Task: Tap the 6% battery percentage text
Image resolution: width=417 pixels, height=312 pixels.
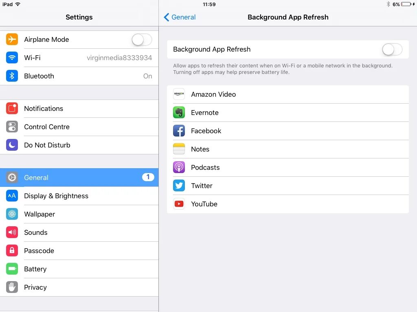Action: pyautogui.click(x=396, y=4)
